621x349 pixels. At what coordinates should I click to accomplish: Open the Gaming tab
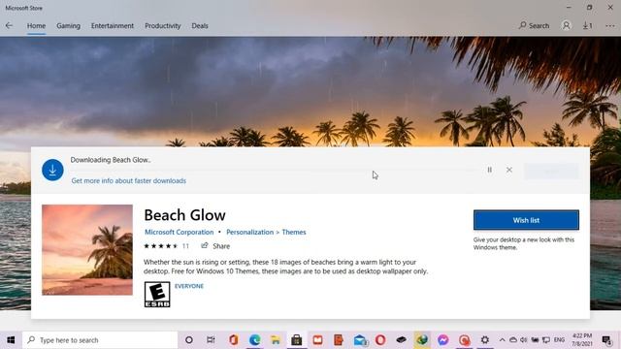pyautogui.click(x=68, y=26)
